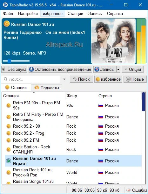This screenshot has height=194, width=148.
Task: Open избранное favorites button in the search row
Action: tap(108, 79)
